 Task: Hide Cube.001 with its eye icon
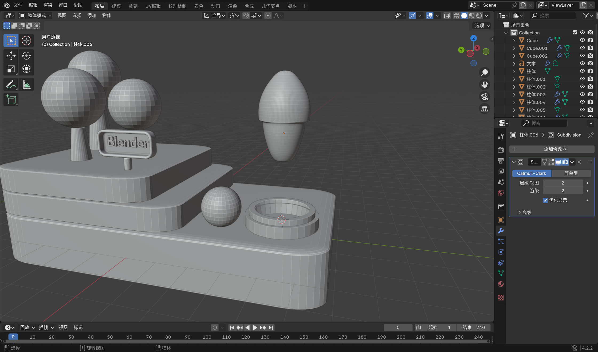[x=583, y=48]
